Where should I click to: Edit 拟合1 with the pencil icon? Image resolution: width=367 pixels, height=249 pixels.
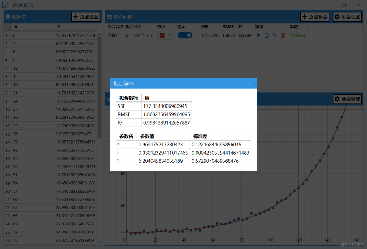pyautogui.click(x=275, y=35)
